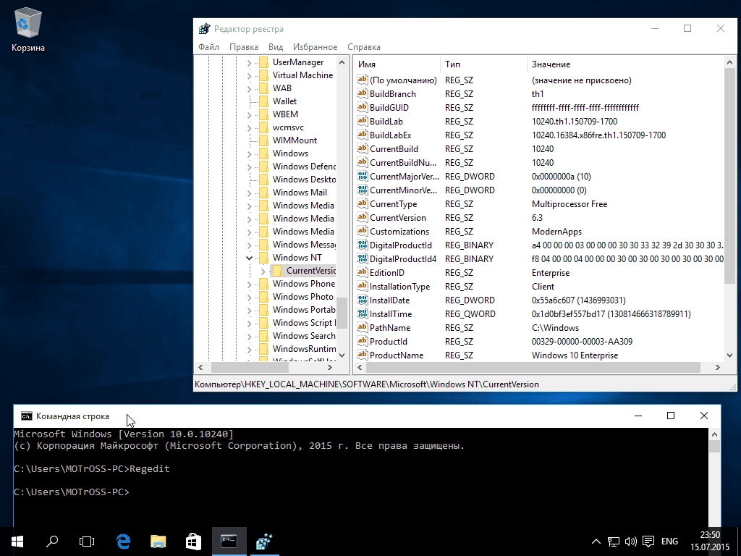Click values pane scroll right arrow
The image size is (741, 556).
pos(718,367)
